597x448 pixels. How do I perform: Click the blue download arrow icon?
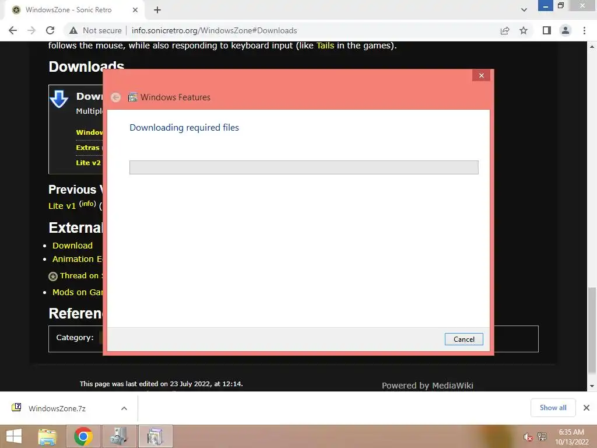pos(59,99)
